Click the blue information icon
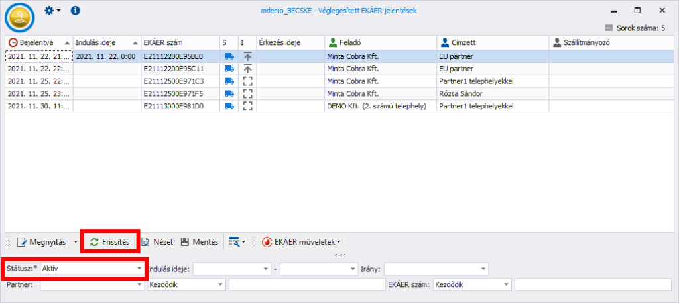 click(75, 11)
